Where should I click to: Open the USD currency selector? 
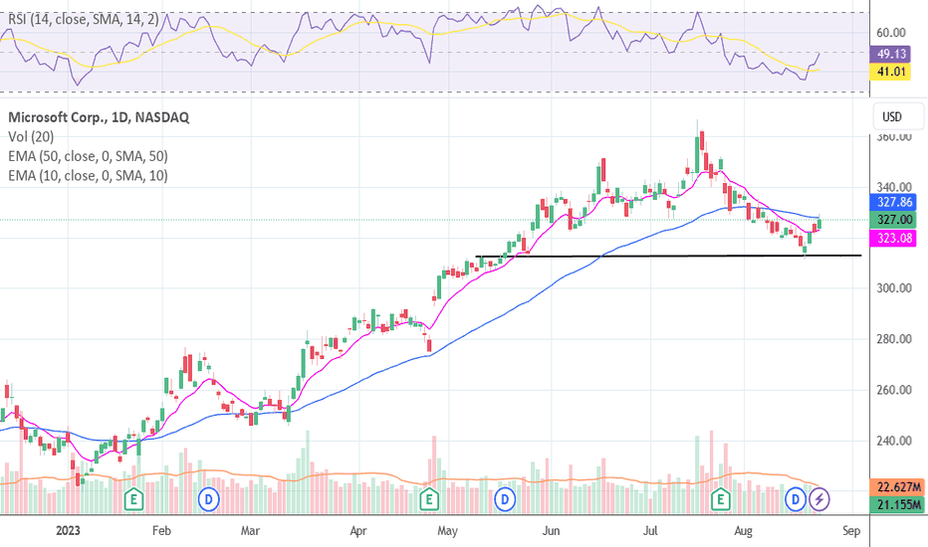898,116
